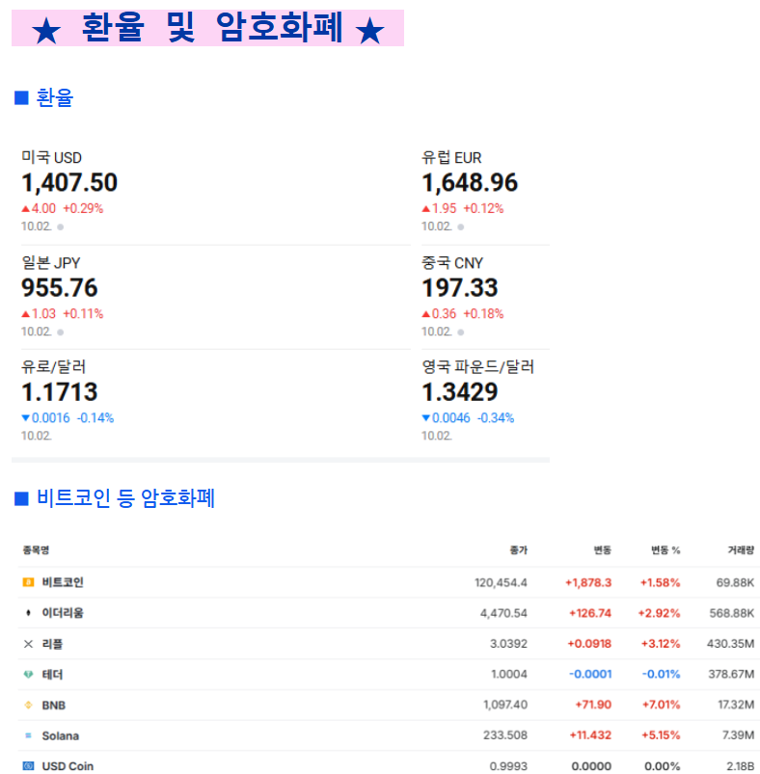
Task: Click the gray dot beside the JPY date
Action: (x=60, y=332)
